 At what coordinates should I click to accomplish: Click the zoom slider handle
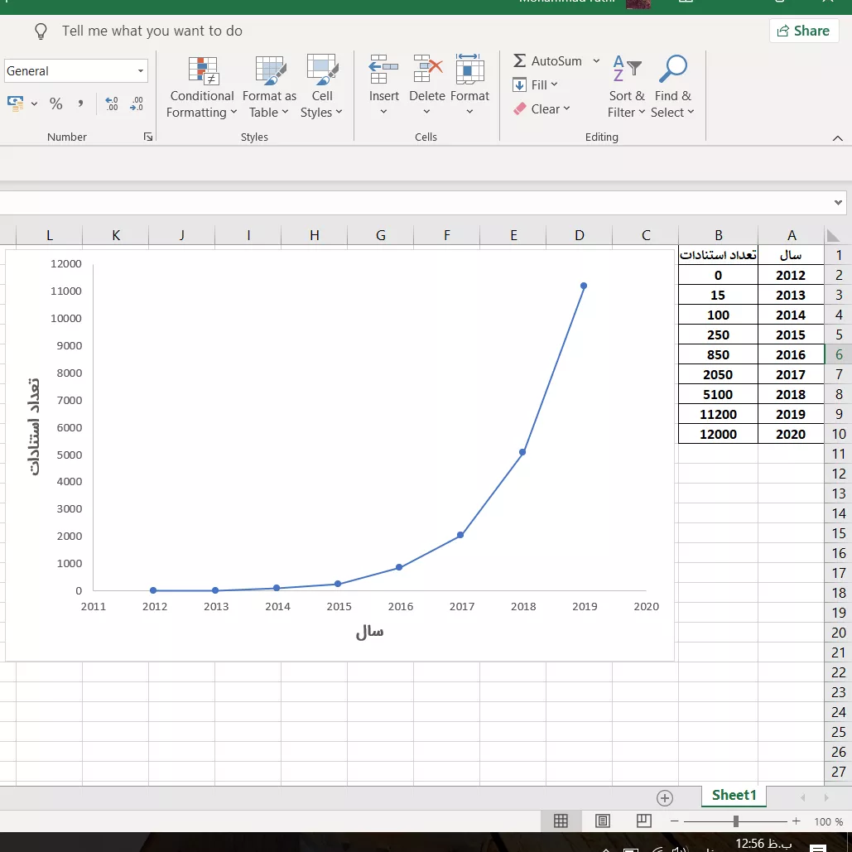tap(735, 821)
